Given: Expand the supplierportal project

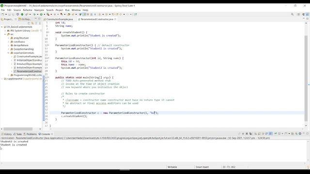Looking at the screenshot, I should pyautogui.click(x=2, y=79).
